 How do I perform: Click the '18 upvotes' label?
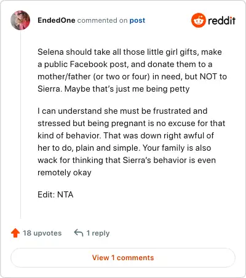(x=42, y=233)
